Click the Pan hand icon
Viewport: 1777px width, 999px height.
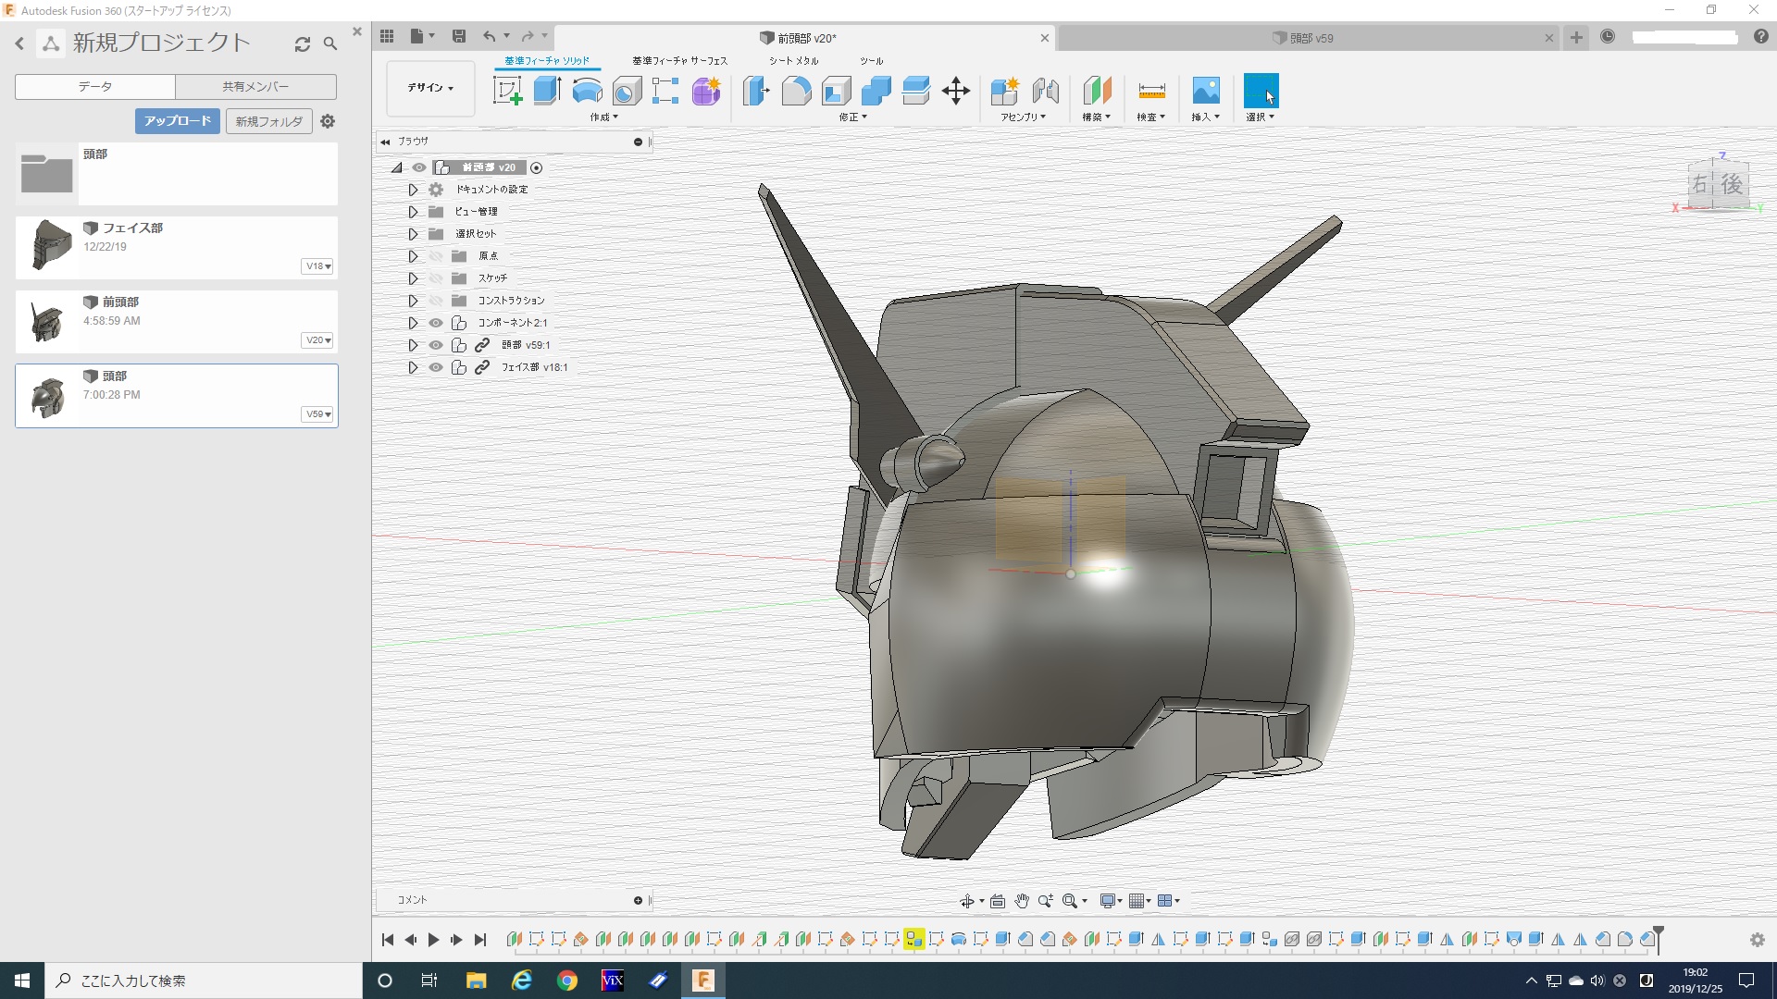[1022, 901]
